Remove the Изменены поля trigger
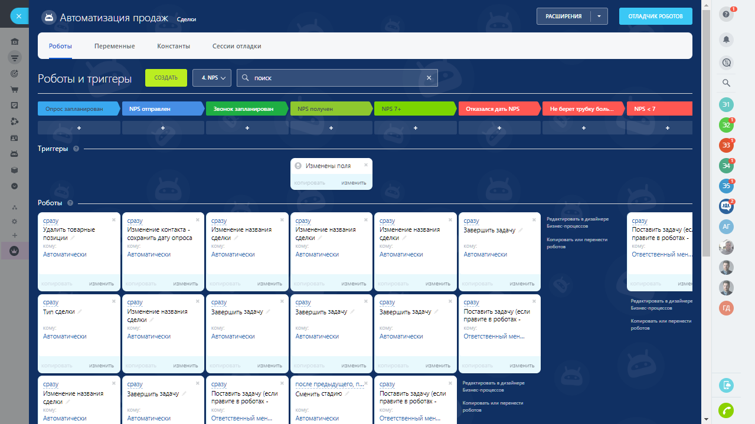 [365, 165]
